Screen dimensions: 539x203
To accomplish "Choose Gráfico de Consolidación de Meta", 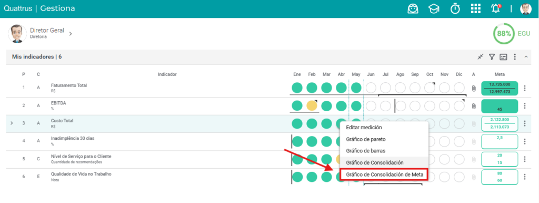I will 384,175.
